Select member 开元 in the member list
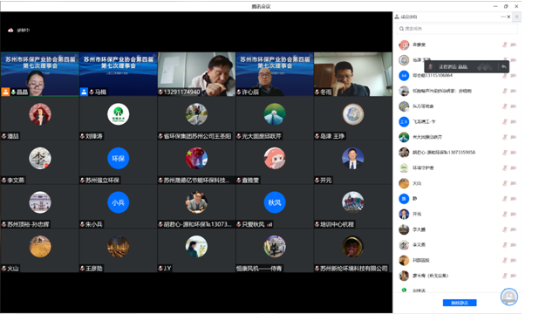539x314 pixels. (x=457, y=214)
